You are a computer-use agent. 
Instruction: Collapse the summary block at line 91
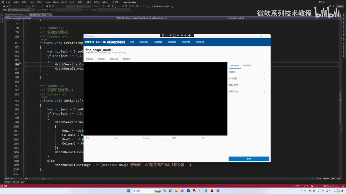click(x=24, y=86)
